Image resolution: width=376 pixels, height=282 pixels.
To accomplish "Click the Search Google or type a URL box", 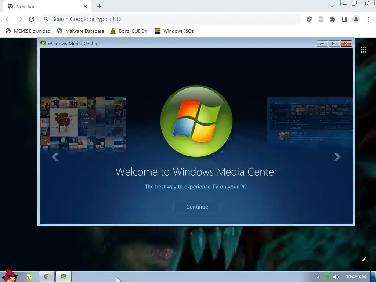I will [170, 19].
